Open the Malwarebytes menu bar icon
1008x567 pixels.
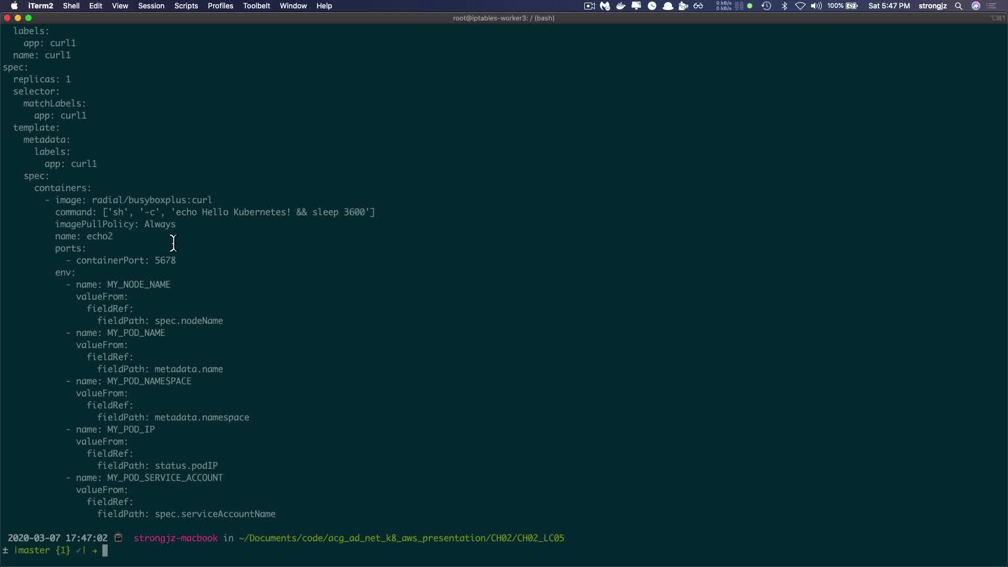coord(605,6)
